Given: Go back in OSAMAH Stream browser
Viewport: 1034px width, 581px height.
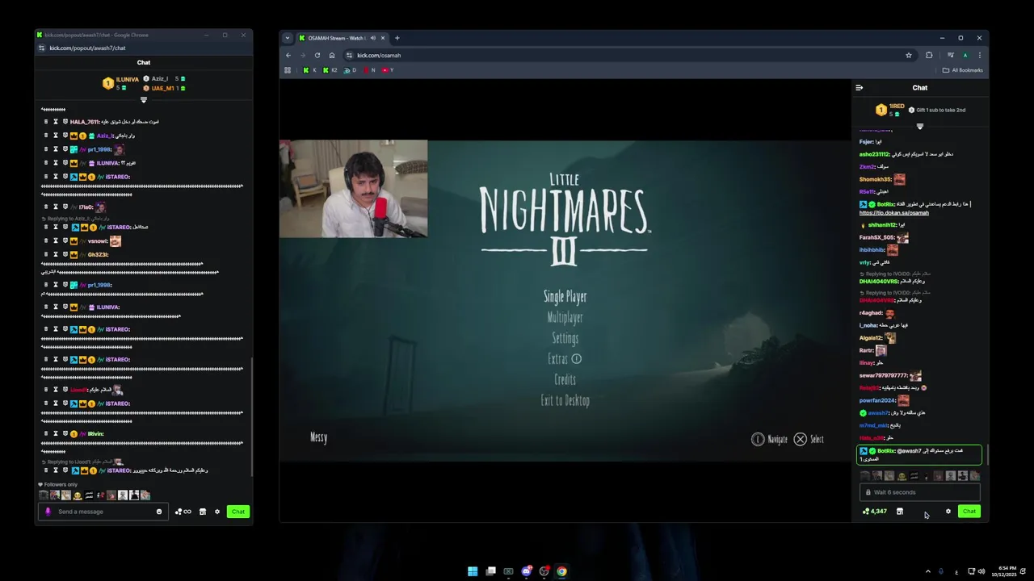Looking at the screenshot, I should tap(288, 56).
